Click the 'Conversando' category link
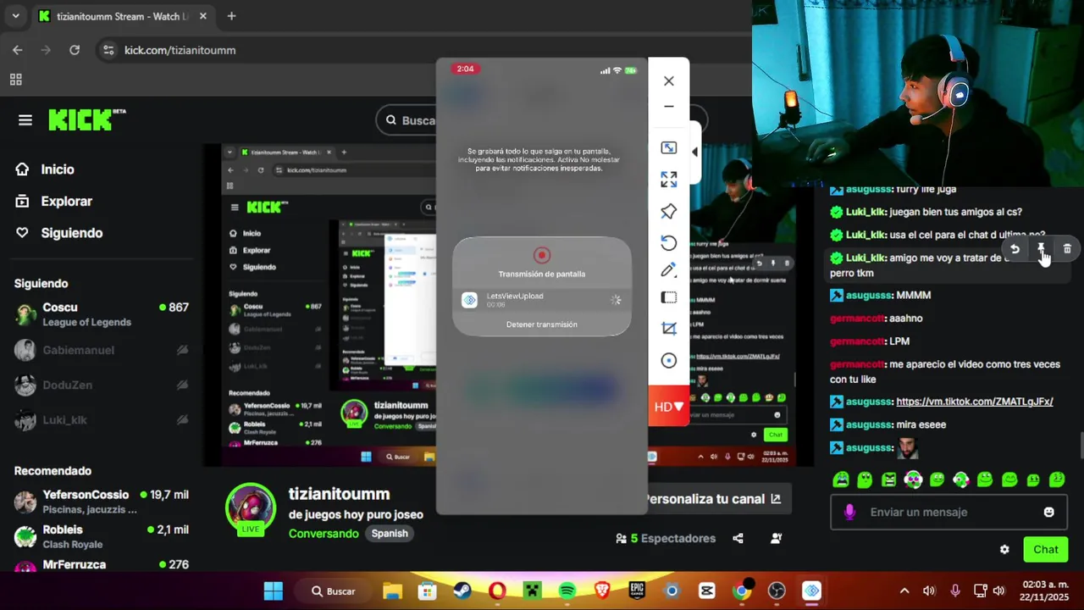The height and width of the screenshot is (610, 1084). click(x=324, y=534)
